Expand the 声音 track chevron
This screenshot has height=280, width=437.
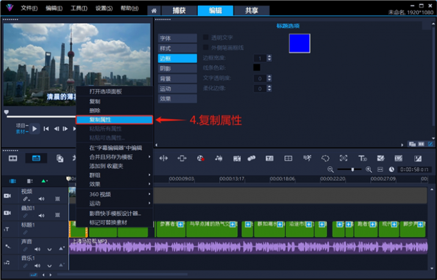(x=49, y=249)
